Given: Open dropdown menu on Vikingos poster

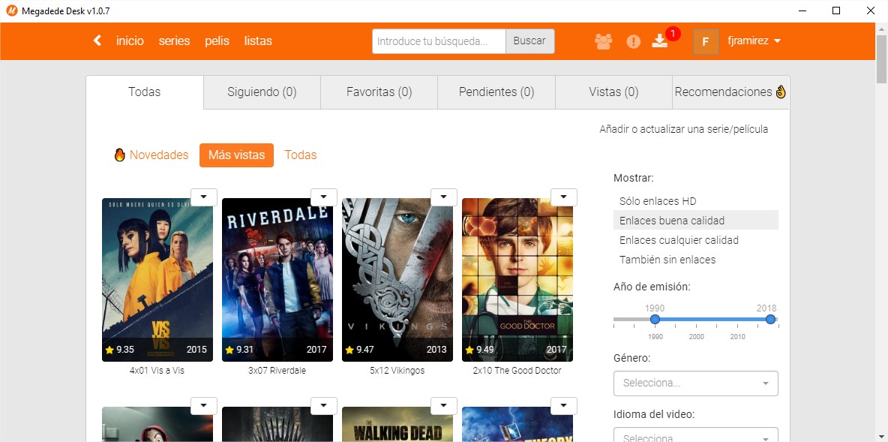Looking at the screenshot, I should point(444,197).
